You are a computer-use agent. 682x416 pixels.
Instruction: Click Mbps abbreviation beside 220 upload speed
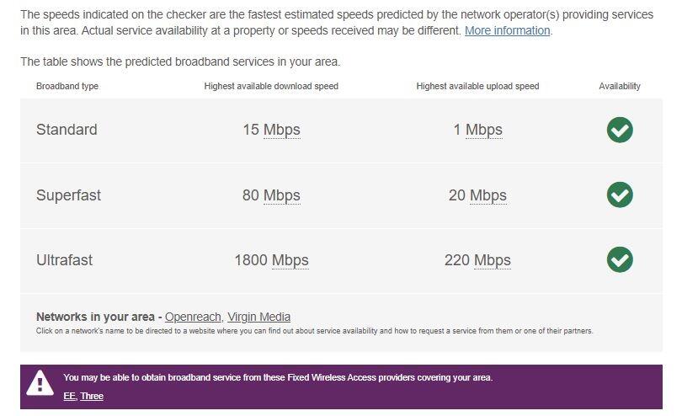coord(493,260)
